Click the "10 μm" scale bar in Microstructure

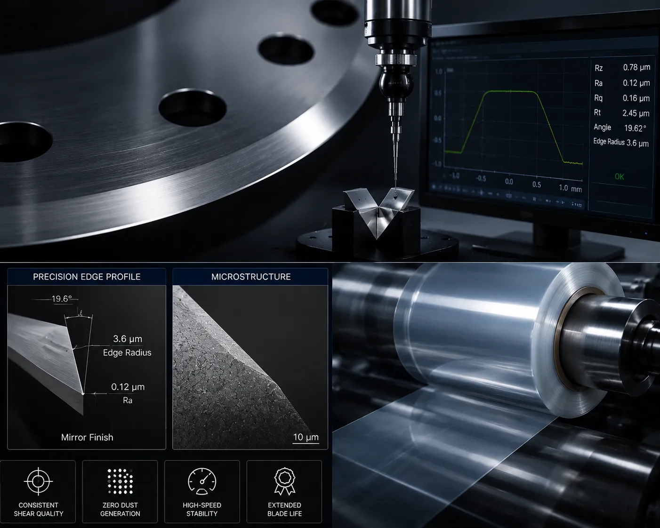306,438
